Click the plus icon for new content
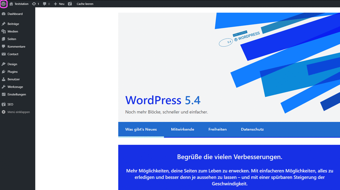340x190 pixels. click(55, 4)
